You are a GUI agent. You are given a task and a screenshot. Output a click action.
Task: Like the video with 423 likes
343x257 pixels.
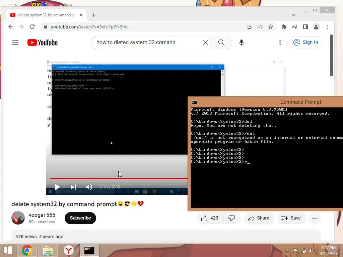pos(210,218)
